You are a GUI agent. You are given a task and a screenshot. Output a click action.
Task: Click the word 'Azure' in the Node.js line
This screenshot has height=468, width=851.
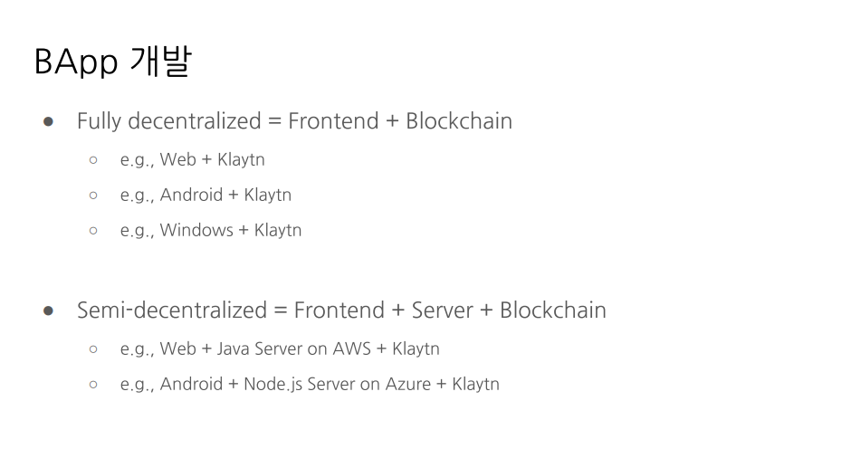(x=407, y=384)
